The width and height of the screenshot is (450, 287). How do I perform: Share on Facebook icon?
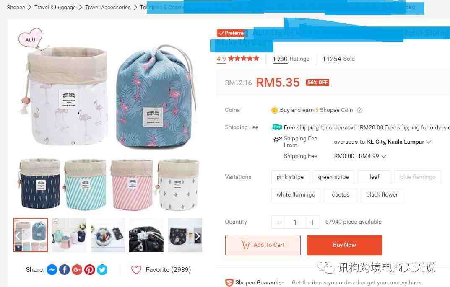(x=65, y=270)
